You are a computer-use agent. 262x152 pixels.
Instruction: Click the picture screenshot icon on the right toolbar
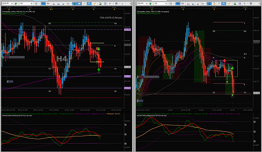click(235, 3)
